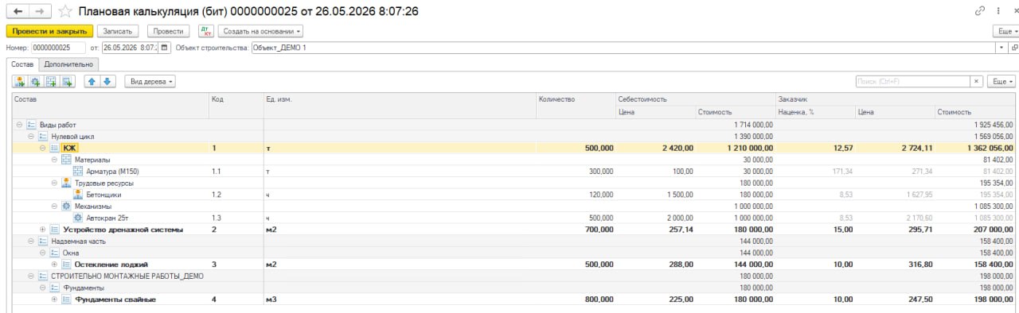This screenshot has height=313, width=1019.
Task: Click the back navigation arrow
Action: point(18,11)
